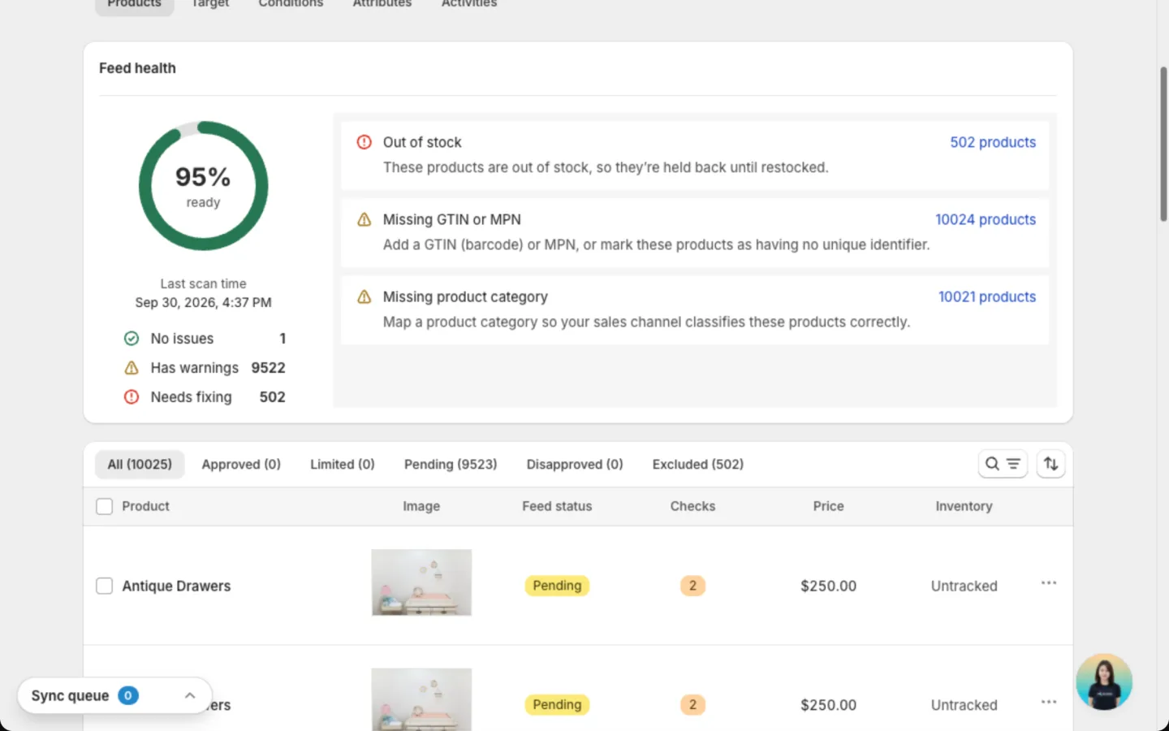
Task: Click the Needs fixing red alert icon
Action: (x=132, y=397)
